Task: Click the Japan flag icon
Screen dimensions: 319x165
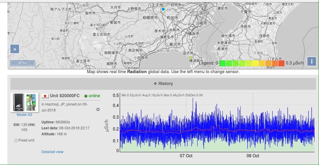Action: [x=45, y=96]
